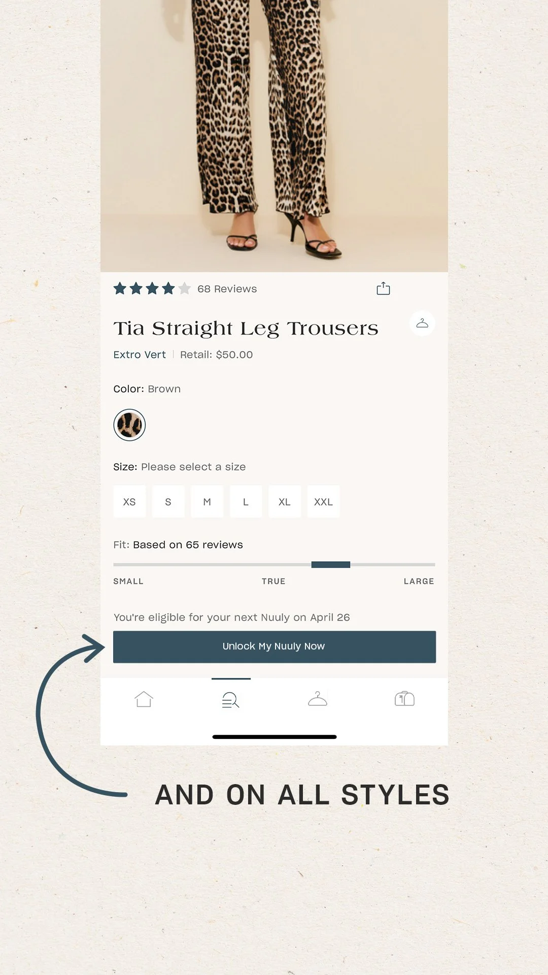Tap the Tia Straight Leg Trousers title
This screenshot has height=975, width=548.
[x=246, y=329]
